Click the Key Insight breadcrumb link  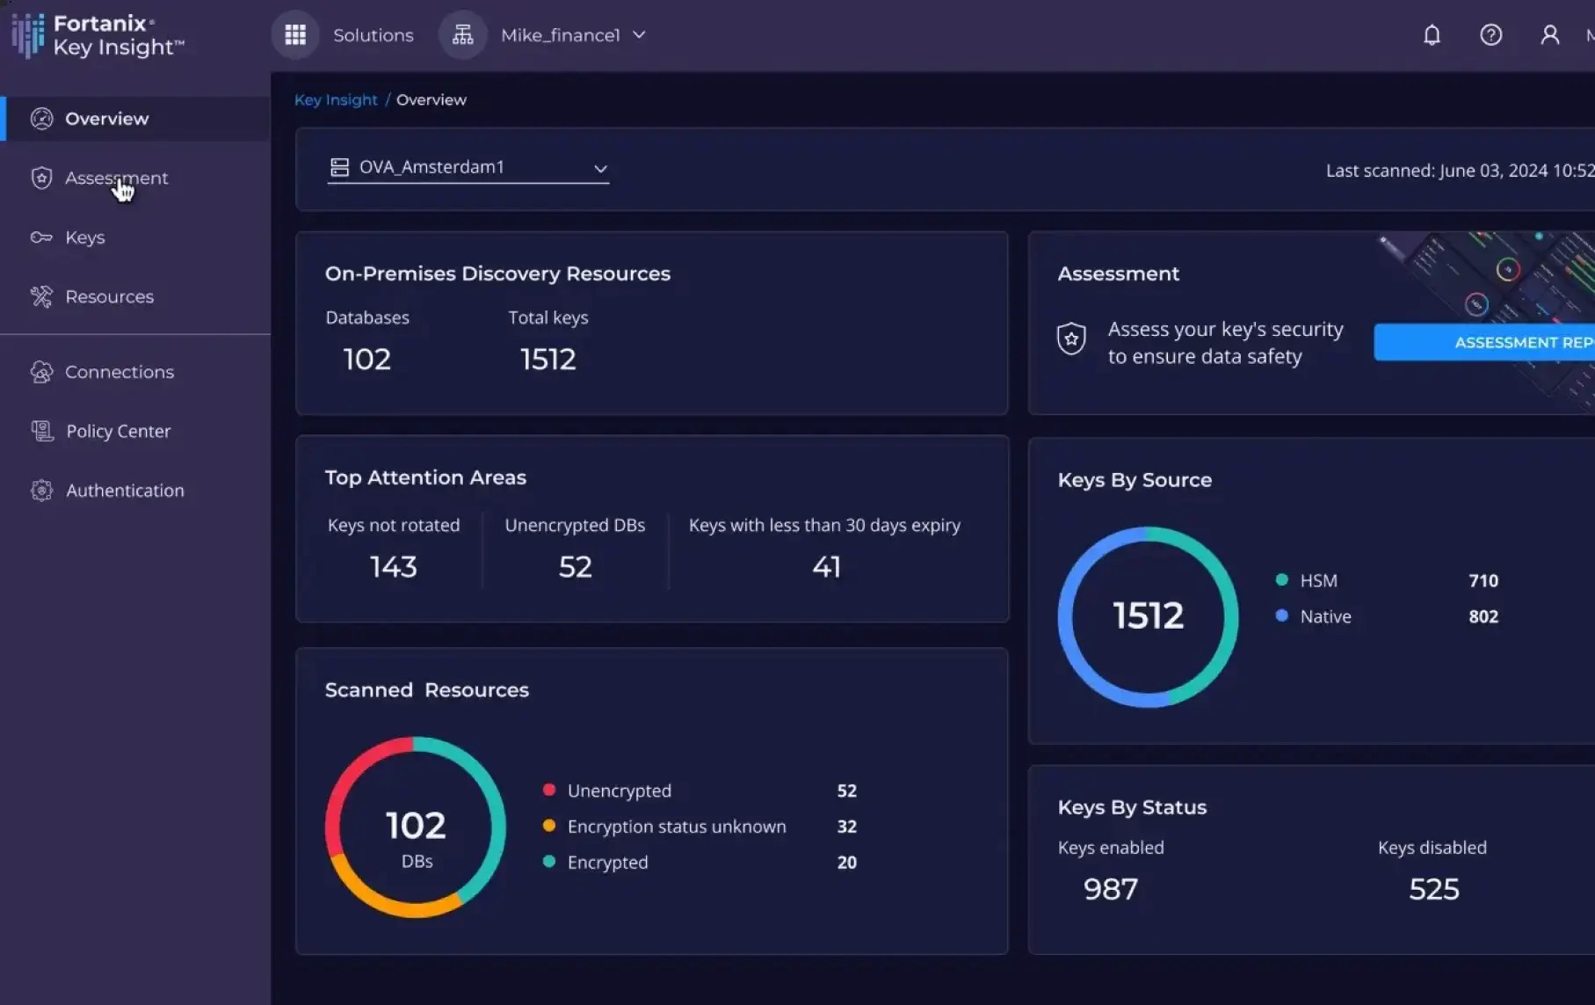click(x=336, y=100)
